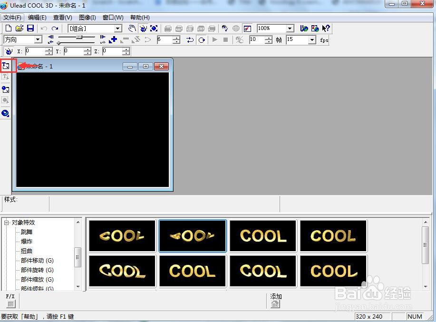436x322 pixels.
Task: Select 部件缩放 (G) in the tree
Action: [37, 280]
